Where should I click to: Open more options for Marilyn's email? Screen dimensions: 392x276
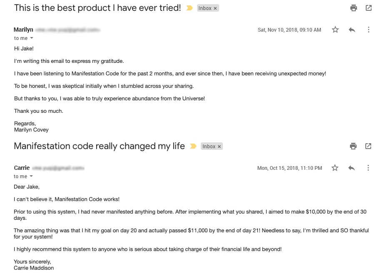368,30
